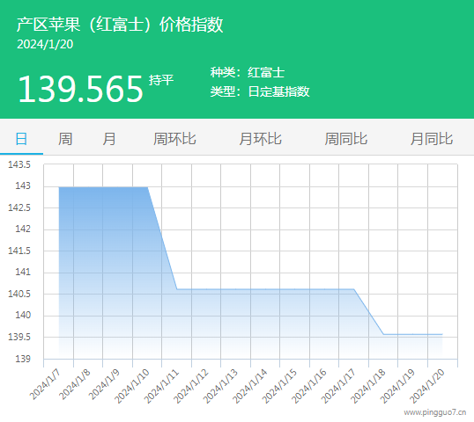
Task: Select the 日 daily tab
Action: pos(21,139)
